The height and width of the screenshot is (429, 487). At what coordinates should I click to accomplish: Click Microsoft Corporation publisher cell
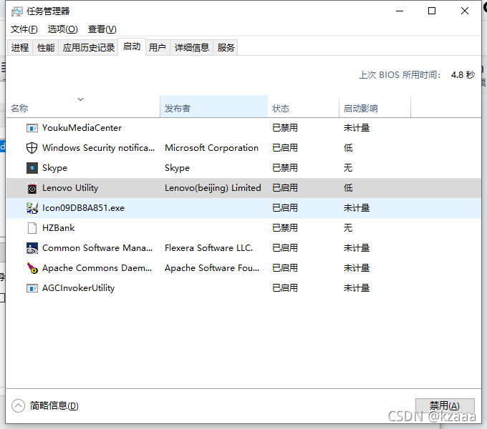pos(211,148)
